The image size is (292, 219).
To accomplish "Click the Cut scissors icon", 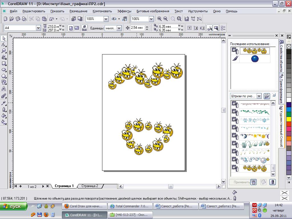I will [31, 19].
